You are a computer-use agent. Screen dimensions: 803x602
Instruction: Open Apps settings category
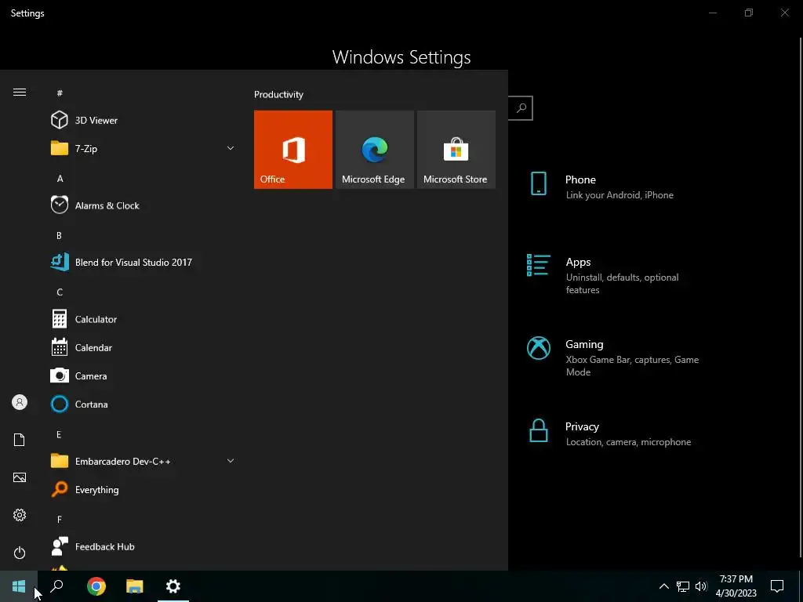click(615, 275)
